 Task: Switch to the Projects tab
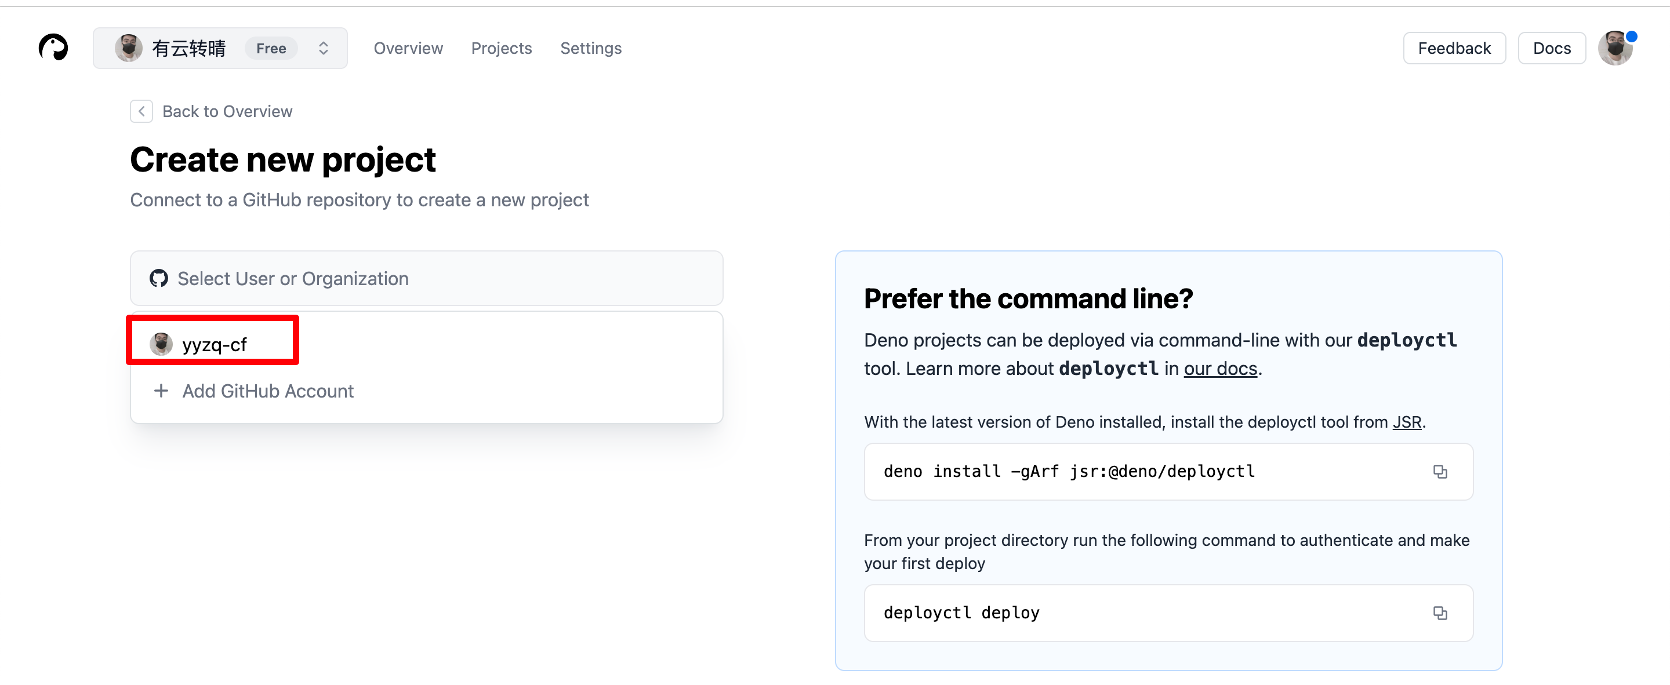[x=501, y=48]
